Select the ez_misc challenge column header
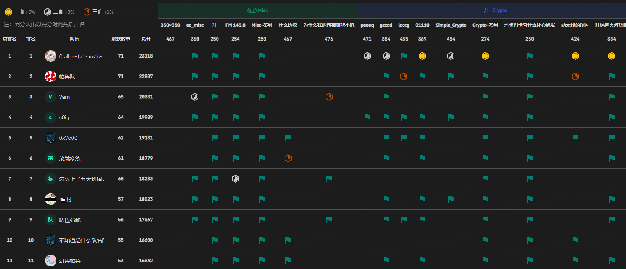Screen dimensions: 626x269 tap(195, 25)
